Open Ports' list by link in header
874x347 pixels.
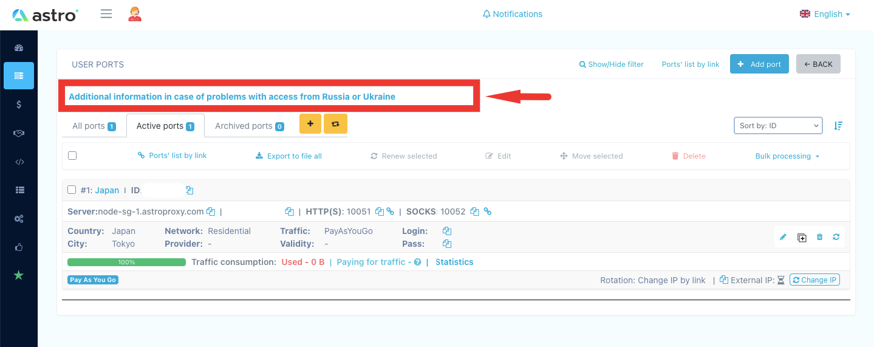coord(691,64)
